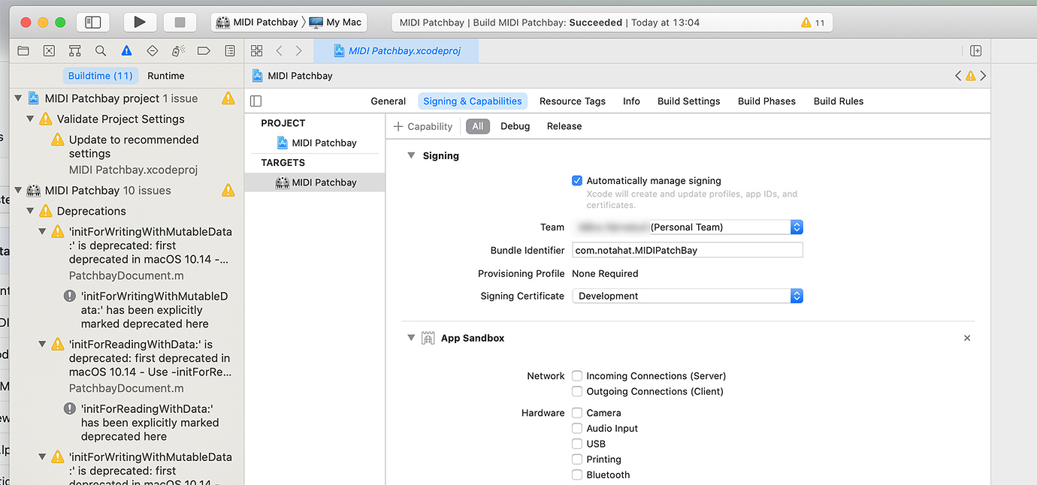Collapse the App Sandbox section
Screen dimensions: 1037x485
[x=411, y=339]
